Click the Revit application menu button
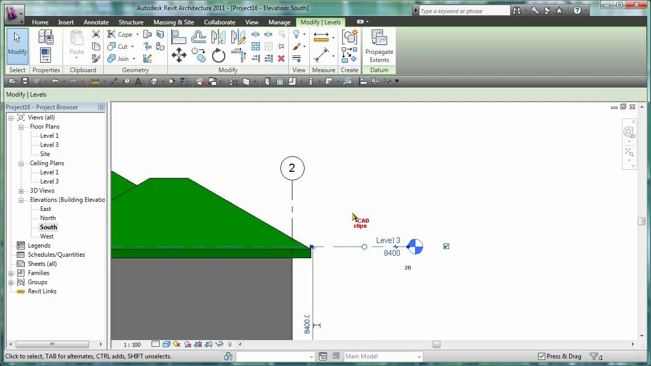 [x=14, y=14]
